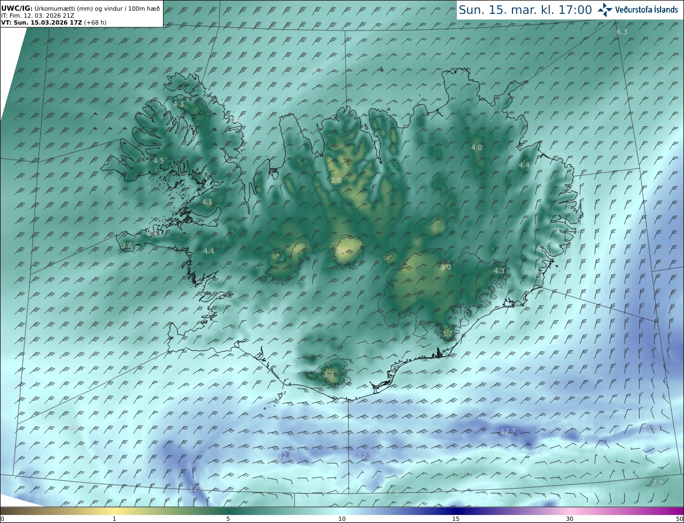The image size is (684, 523).
Task: Click the 'Veðurstofa Íslands' name text
Action: 647,10
